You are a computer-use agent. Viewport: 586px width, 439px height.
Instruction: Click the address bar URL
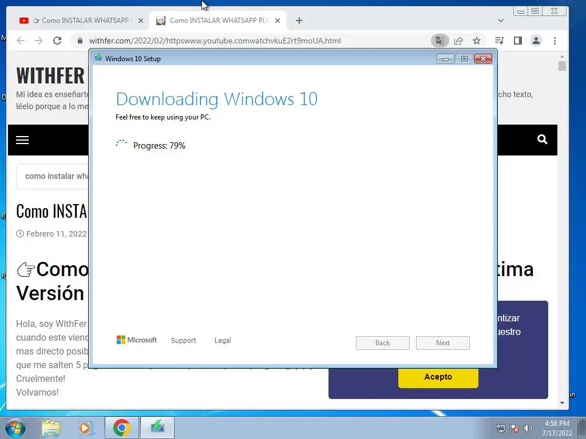click(215, 41)
